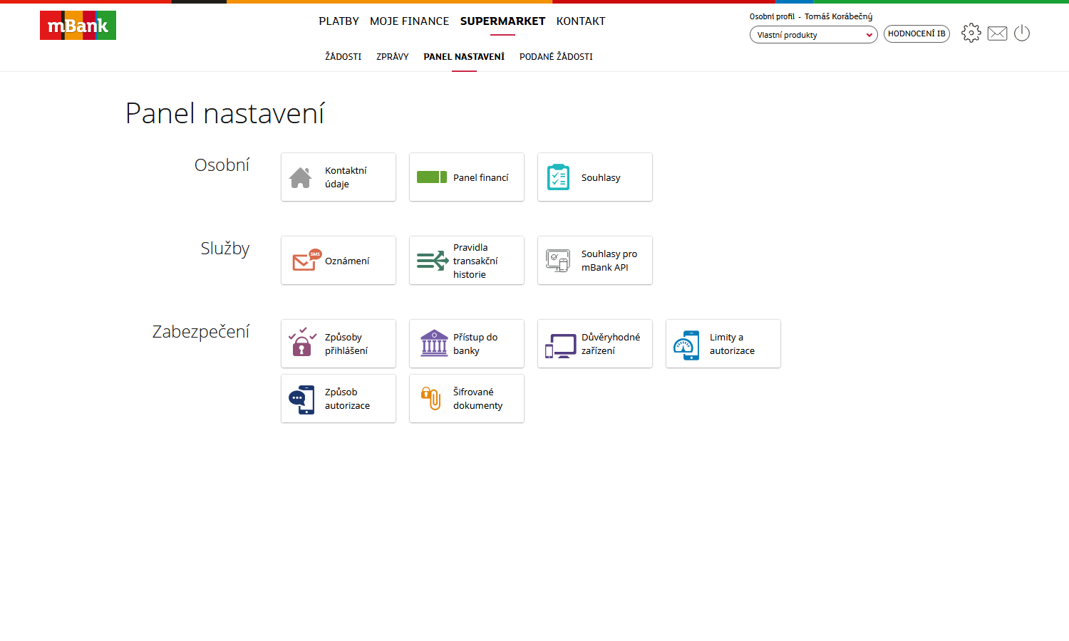Click the bank building Přístup do banky icon
The image size is (1069, 641).
[434, 343]
